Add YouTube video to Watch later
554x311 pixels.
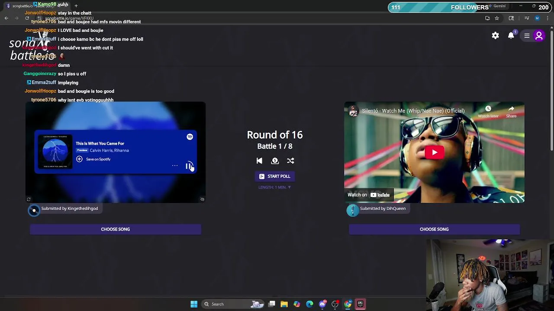488,111
